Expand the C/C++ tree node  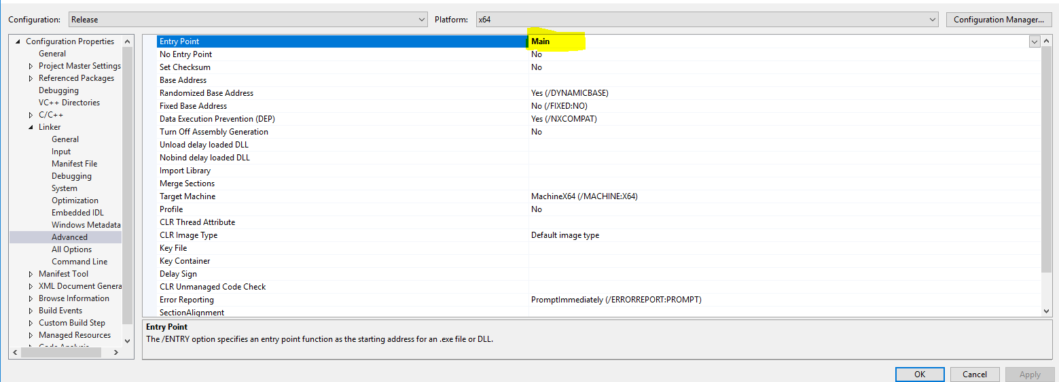coord(31,116)
